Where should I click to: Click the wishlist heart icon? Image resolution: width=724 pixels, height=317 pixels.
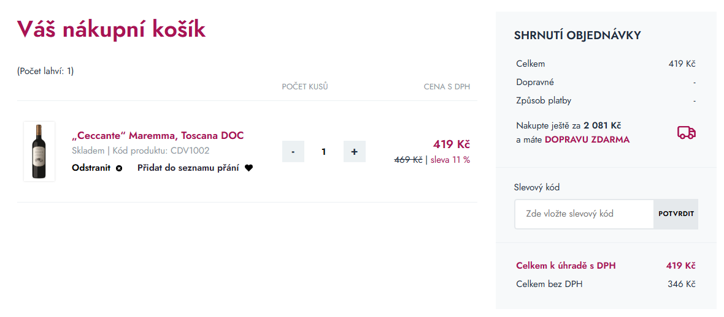pyautogui.click(x=248, y=168)
